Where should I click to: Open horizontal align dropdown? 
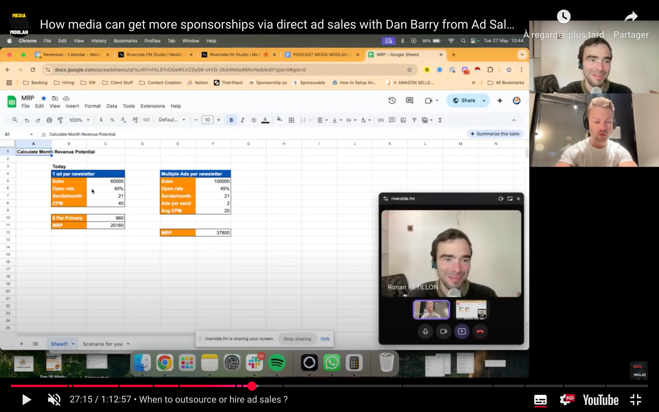coord(323,120)
